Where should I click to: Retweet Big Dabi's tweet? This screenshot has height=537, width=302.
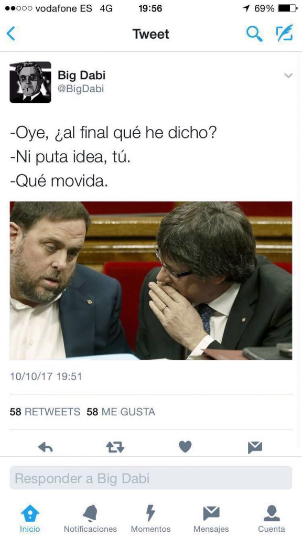pos(115,447)
